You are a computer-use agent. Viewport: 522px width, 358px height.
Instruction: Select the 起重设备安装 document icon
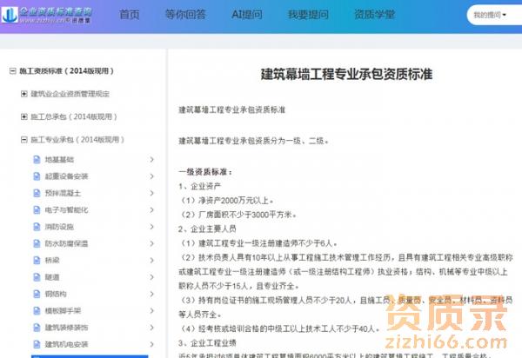[37, 176]
